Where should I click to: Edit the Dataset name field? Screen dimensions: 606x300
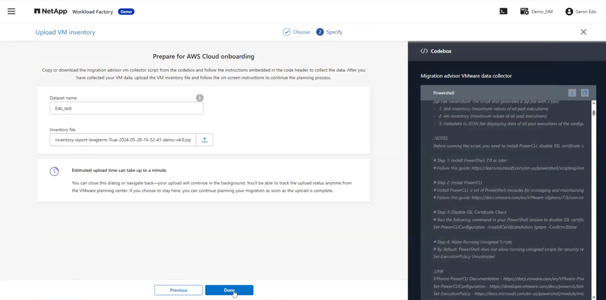(126, 108)
